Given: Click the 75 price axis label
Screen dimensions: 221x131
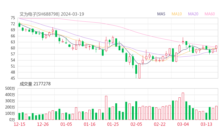Looking at the screenshot, I should 13,18.
